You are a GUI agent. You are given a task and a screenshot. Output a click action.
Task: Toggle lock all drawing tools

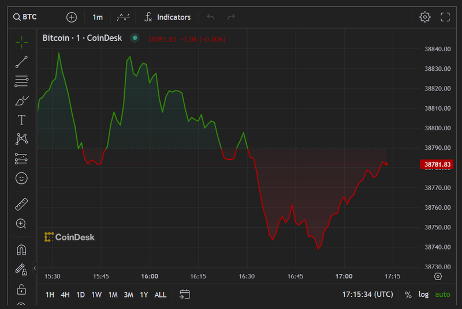(21, 289)
